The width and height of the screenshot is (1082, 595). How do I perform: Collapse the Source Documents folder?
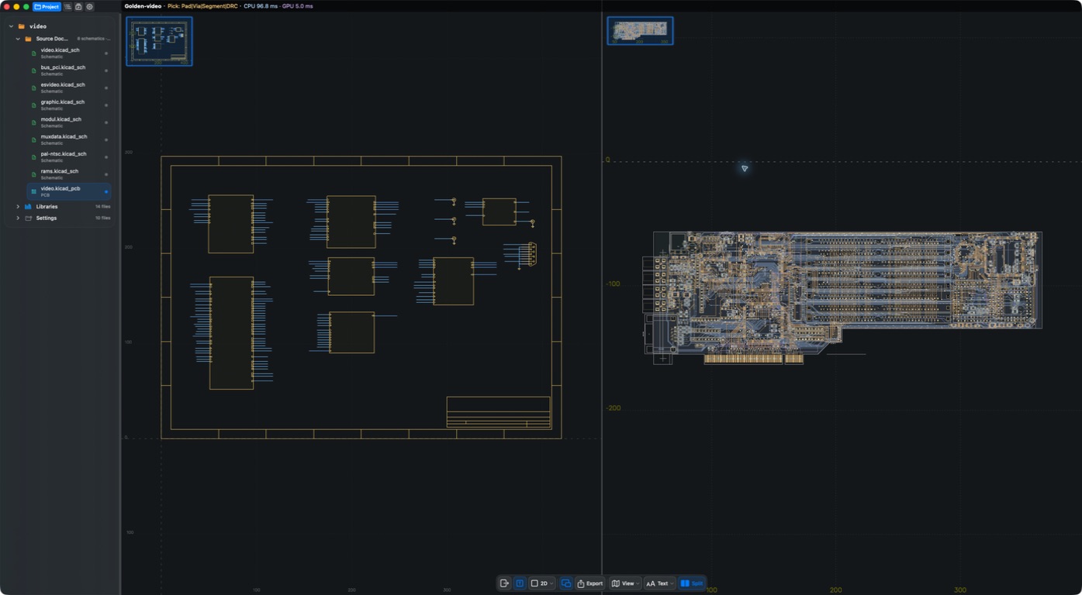18,39
